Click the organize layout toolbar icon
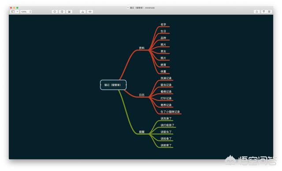This screenshot has height=171, width=282. [83, 11]
